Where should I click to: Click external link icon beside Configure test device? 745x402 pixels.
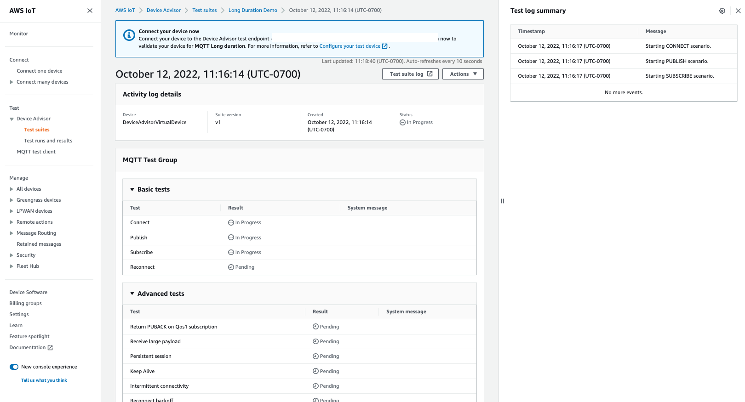coord(385,46)
